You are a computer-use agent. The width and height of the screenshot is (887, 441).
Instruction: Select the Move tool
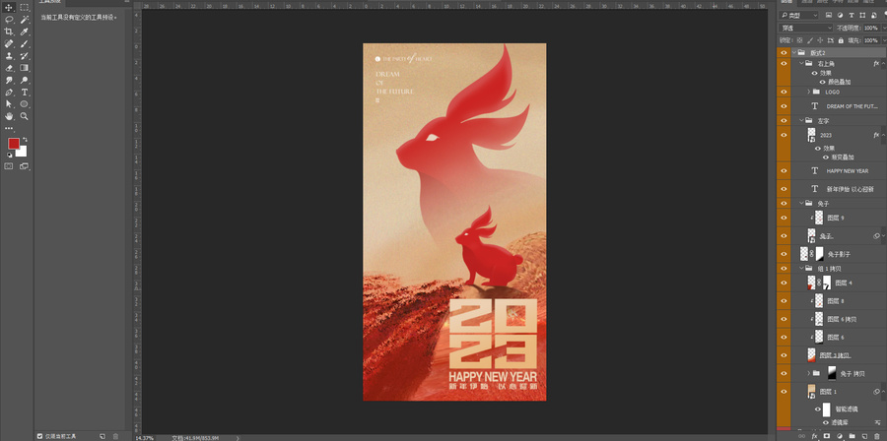[x=9, y=8]
